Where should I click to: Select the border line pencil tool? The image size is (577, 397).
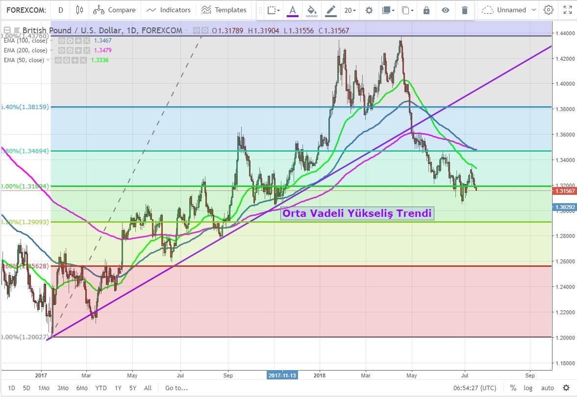click(331, 10)
